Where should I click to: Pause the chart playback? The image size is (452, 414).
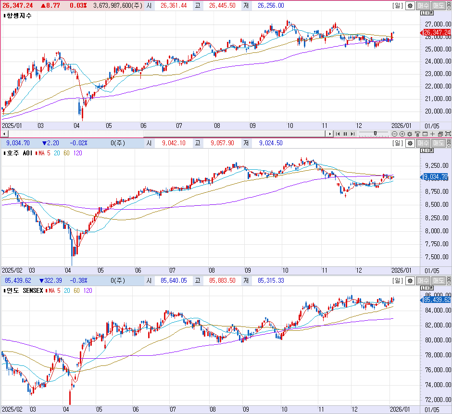[x=345, y=134]
